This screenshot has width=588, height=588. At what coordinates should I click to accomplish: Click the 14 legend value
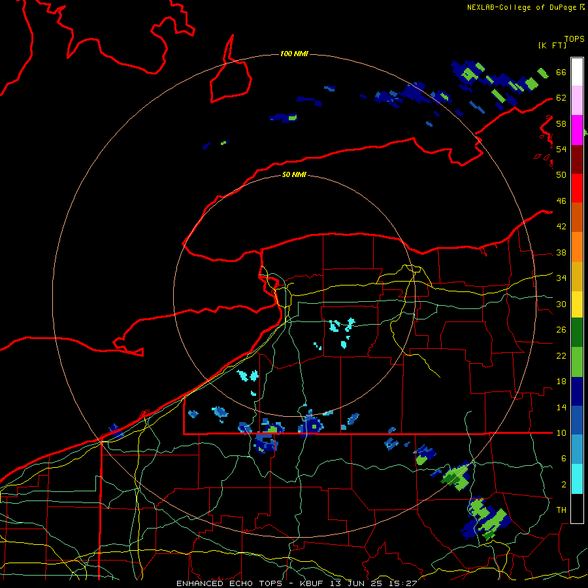point(561,407)
